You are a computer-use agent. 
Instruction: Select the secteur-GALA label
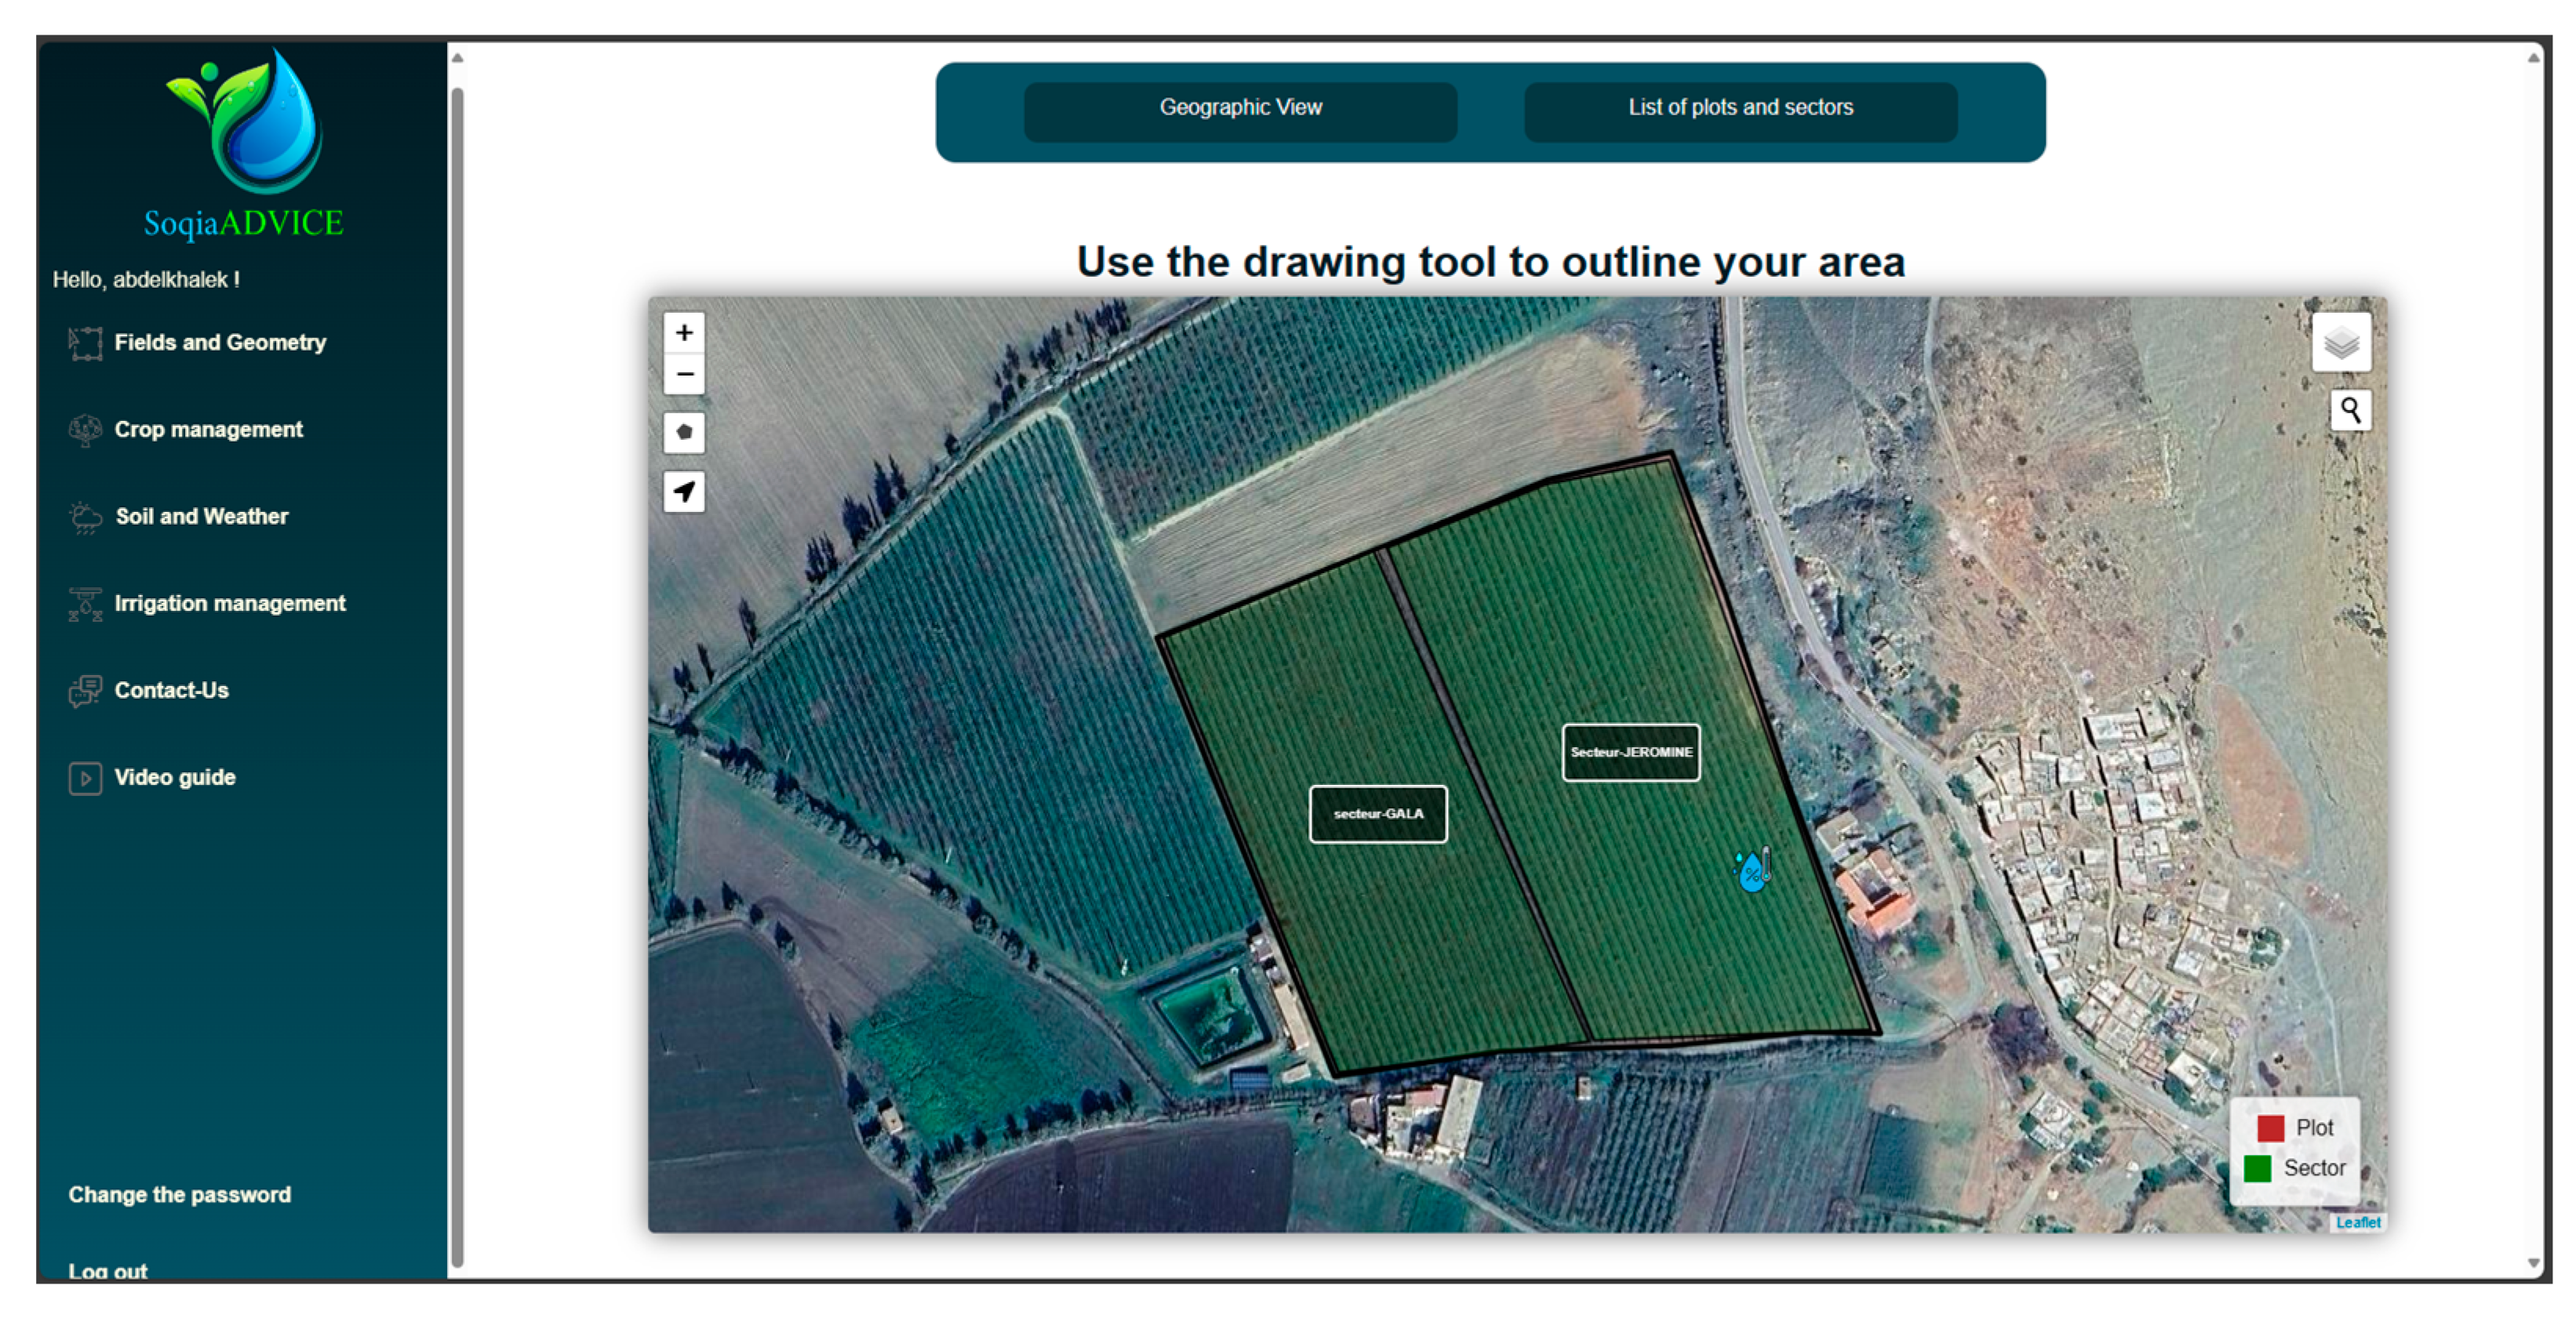[x=1377, y=815]
